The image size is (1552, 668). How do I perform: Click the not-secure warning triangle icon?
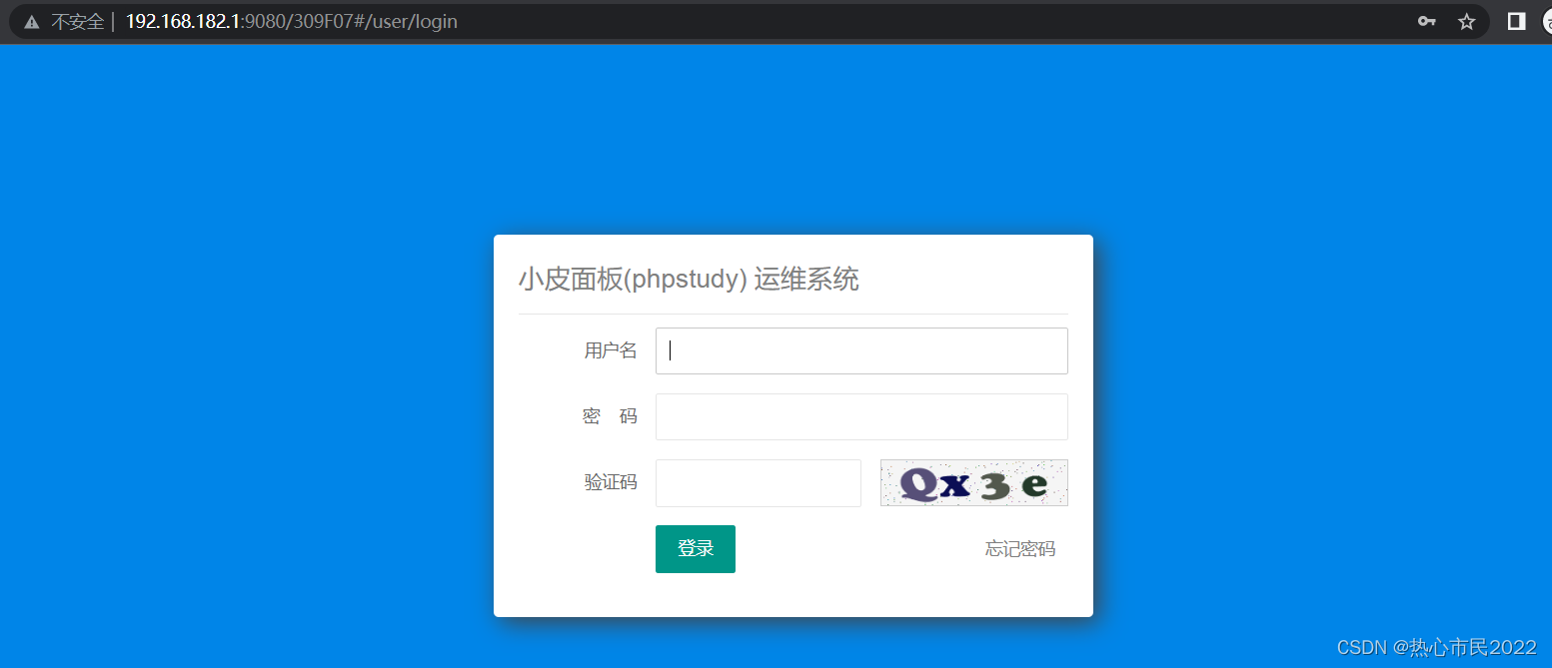click(32, 22)
